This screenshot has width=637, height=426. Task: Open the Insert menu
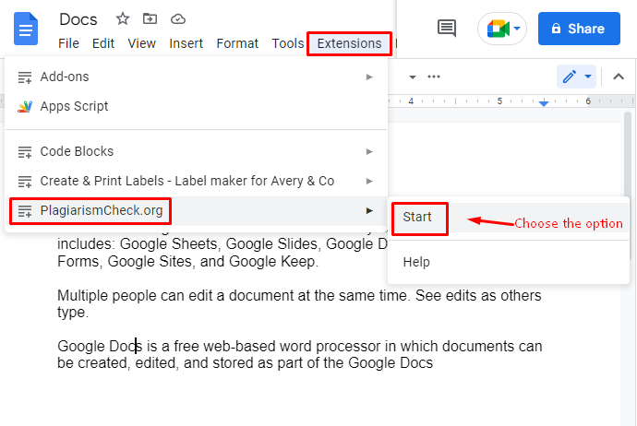tap(186, 43)
